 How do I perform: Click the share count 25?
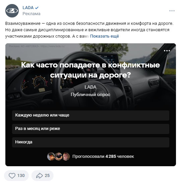(47, 176)
